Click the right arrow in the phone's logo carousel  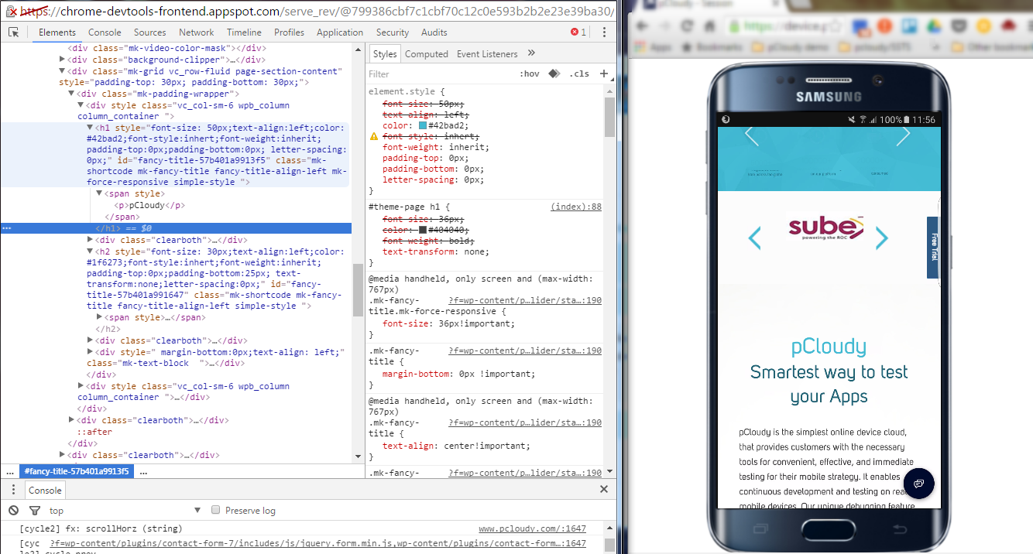tap(881, 238)
